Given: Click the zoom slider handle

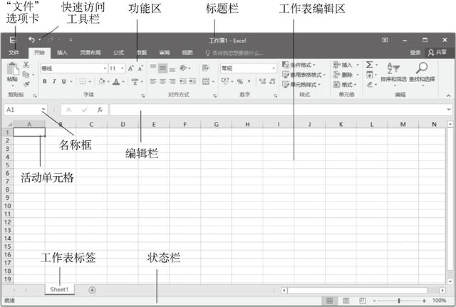Looking at the screenshot, I should pos(399,301).
